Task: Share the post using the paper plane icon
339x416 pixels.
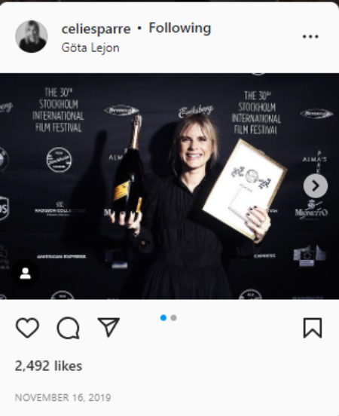Action: point(108,327)
